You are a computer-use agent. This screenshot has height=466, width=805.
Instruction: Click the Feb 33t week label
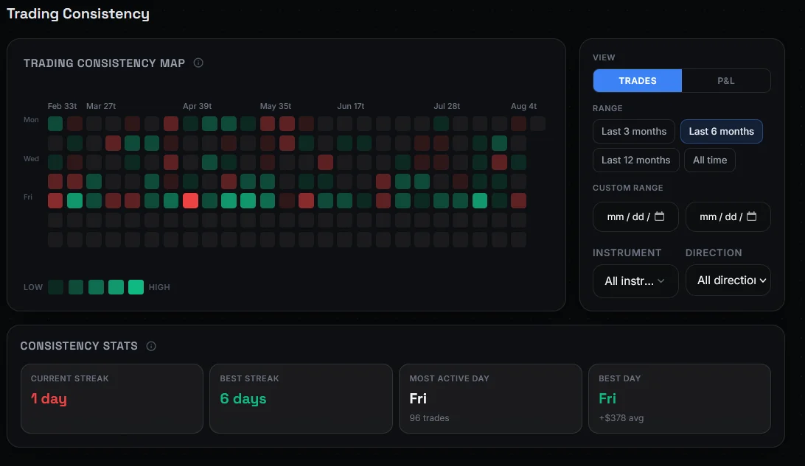62,106
